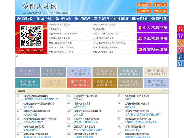Click the 金币充值 button
Viewport: 184px width, 138px height.
[x=160, y=11]
